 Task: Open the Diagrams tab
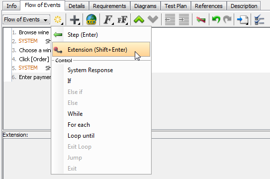145,6
